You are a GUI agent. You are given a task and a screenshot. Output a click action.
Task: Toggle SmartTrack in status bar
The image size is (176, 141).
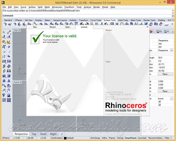[131, 138]
